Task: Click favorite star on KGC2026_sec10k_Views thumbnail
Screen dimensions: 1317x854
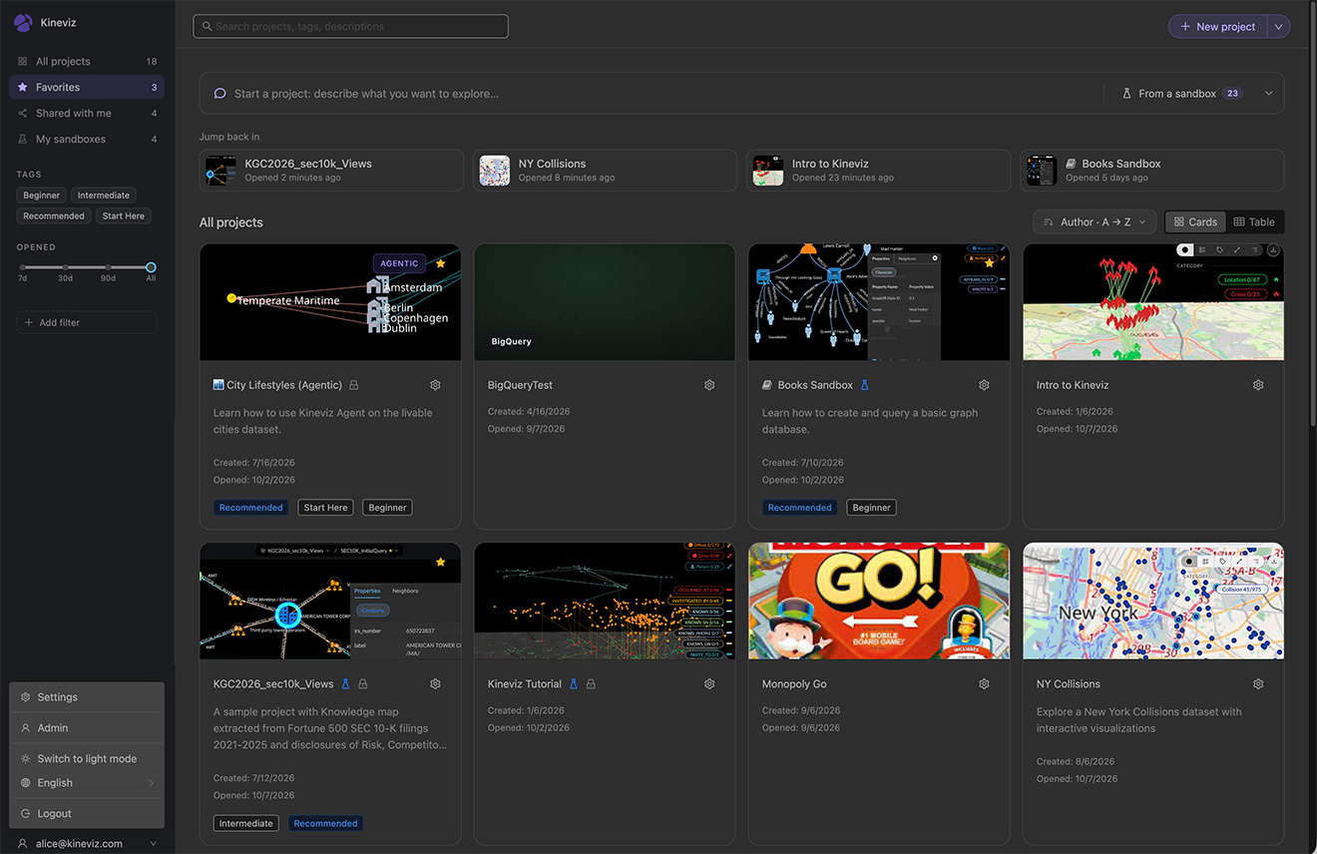Action: [x=440, y=563]
